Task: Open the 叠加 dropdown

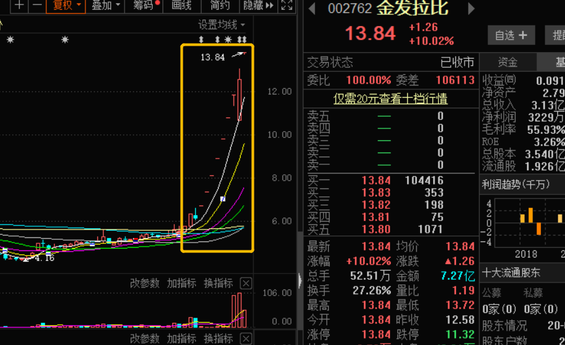Action: [105, 5]
